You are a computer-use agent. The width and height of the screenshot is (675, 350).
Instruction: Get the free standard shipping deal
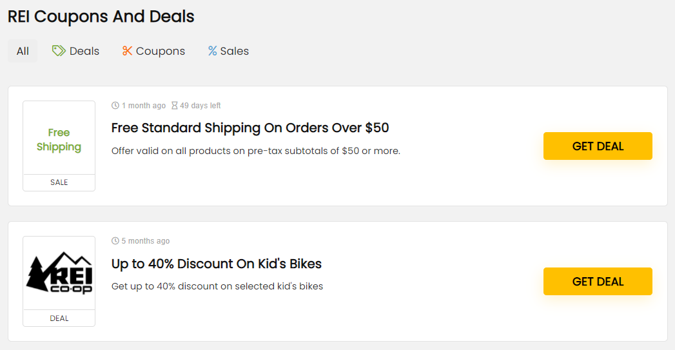598,146
